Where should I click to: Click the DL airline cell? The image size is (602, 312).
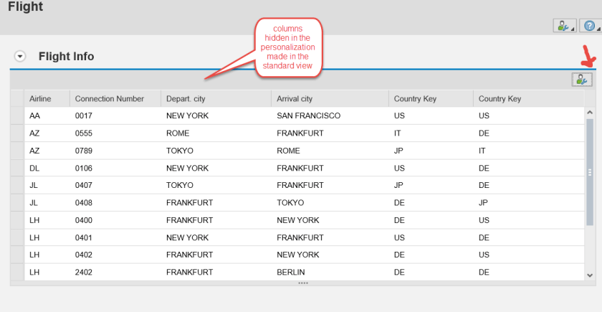(x=34, y=168)
